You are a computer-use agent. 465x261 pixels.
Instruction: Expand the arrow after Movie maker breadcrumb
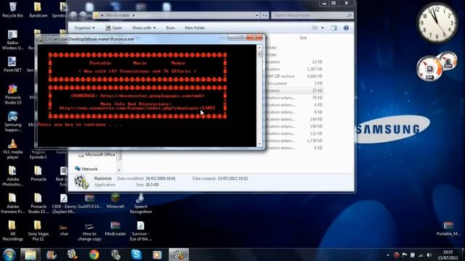(x=134, y=15)
